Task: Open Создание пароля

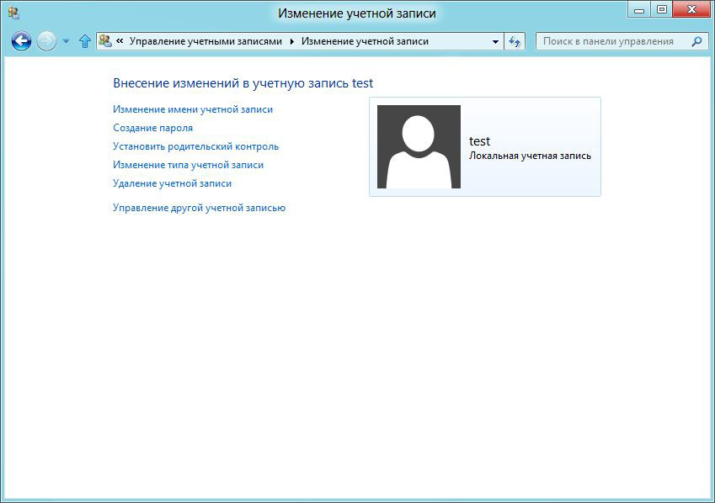Action: coord(154,128)
